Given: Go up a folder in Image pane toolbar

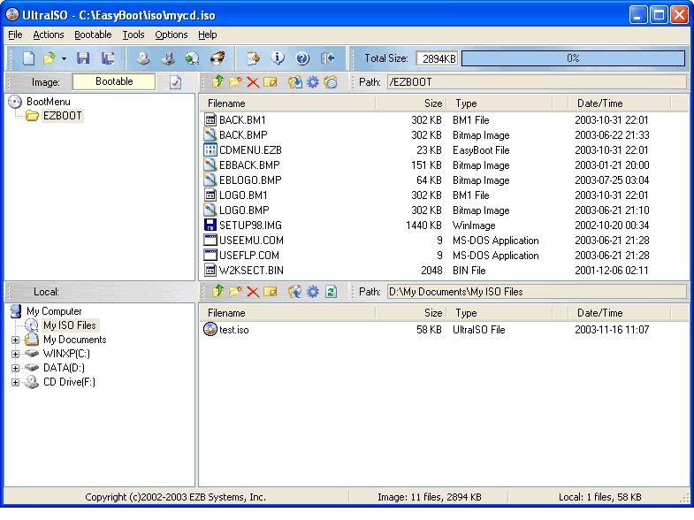Looking at the screenshot, I should tap(217, 82).
